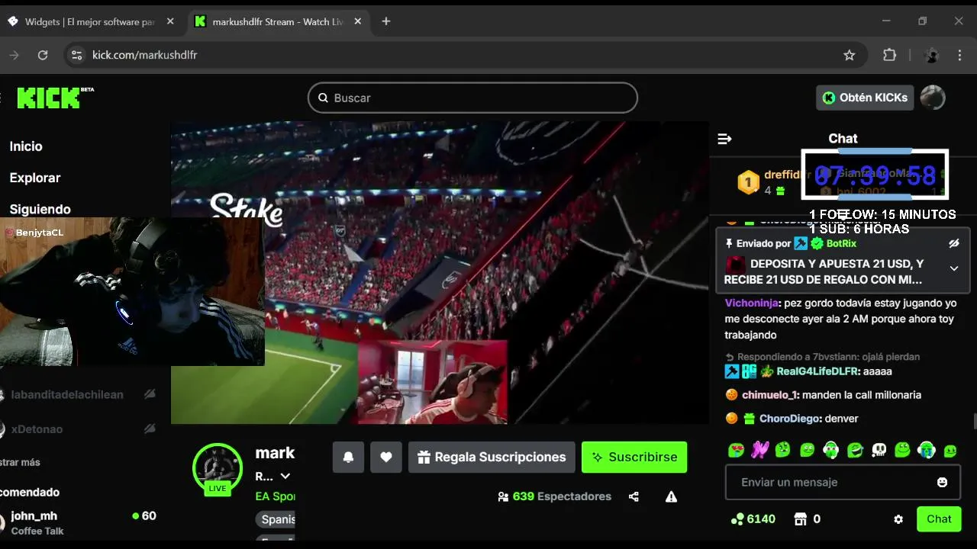977x549 pixels.
Task: Collapse the chat with the arrow icon
Action: coord(725,139)
